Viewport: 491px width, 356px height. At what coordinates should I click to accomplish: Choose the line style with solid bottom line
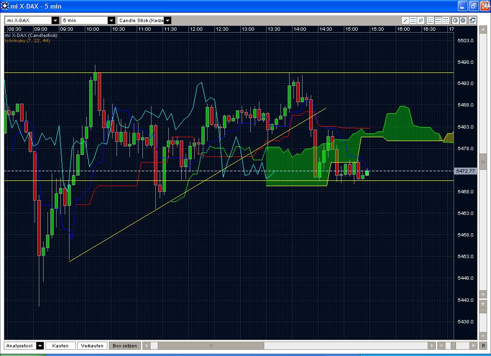[430, 20]
